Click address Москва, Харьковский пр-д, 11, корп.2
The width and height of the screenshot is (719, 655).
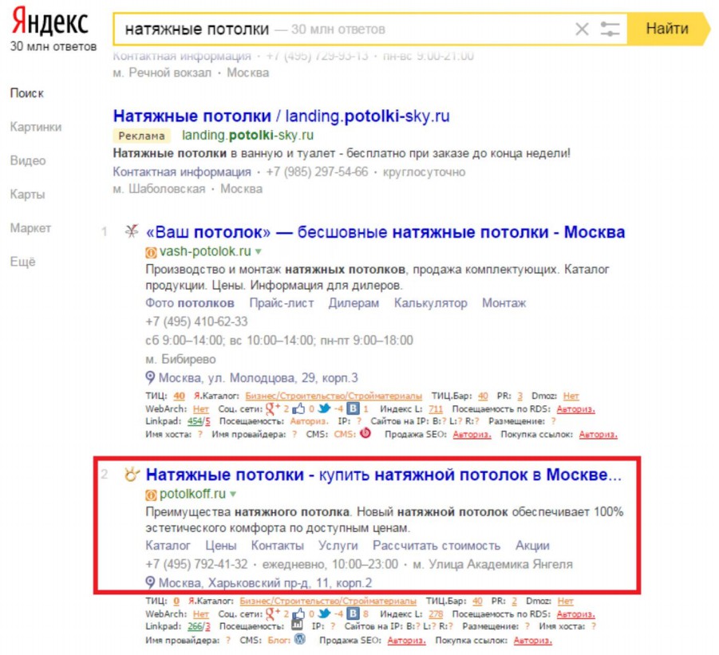(x=265, y=582)
